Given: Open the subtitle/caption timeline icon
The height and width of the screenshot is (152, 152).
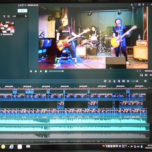Looking at the screenshot, I should coord(124,81).
